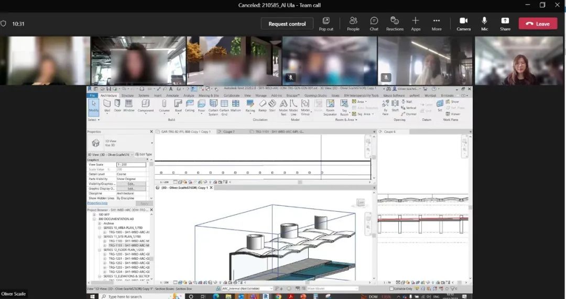
Task: Open the Properties help link
Action: [97, 203]
